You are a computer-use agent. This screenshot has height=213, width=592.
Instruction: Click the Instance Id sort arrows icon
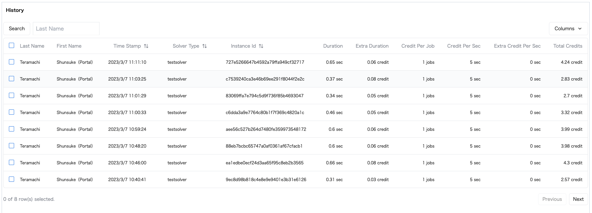pyautogui.click(x=261, y=46)
